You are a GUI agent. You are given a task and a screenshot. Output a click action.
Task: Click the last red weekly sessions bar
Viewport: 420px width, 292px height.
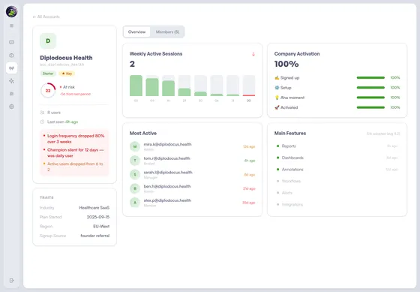(x=249, y=95)
